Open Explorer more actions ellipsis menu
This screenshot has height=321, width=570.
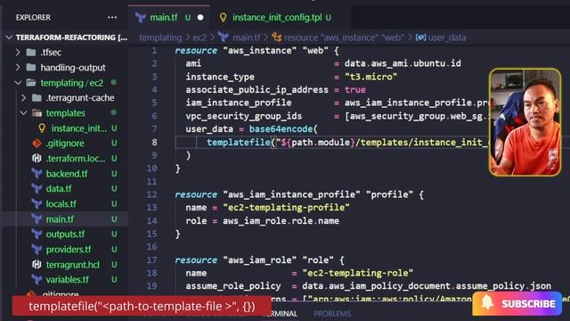coord(112,18)
